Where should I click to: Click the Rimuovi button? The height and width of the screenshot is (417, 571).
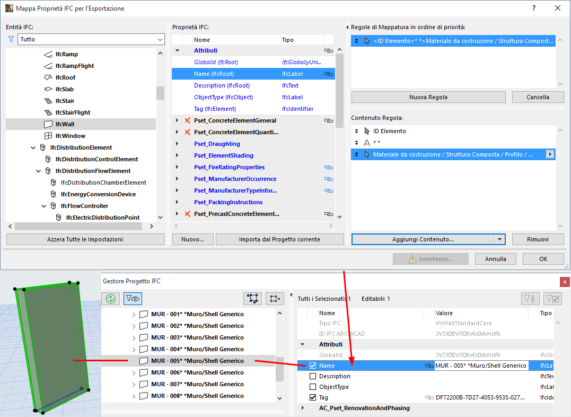coord(538,239)
